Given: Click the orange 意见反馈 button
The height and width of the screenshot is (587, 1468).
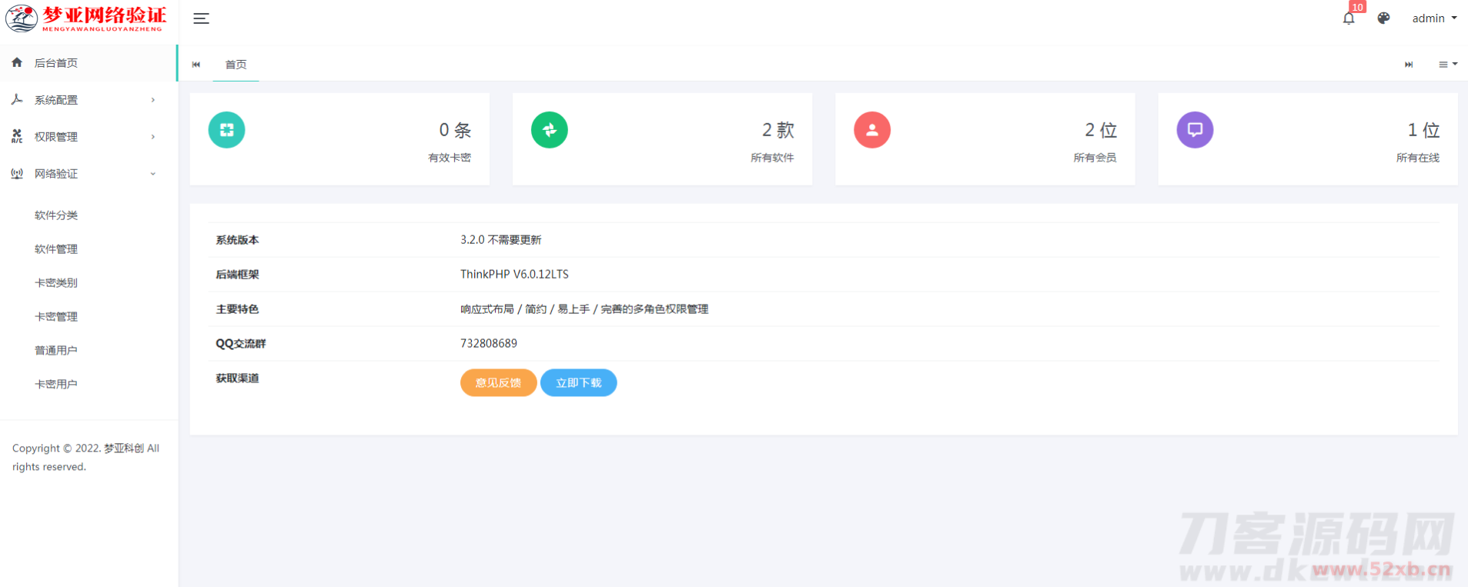Looking at the screenshot, I should tap(498, 383).
